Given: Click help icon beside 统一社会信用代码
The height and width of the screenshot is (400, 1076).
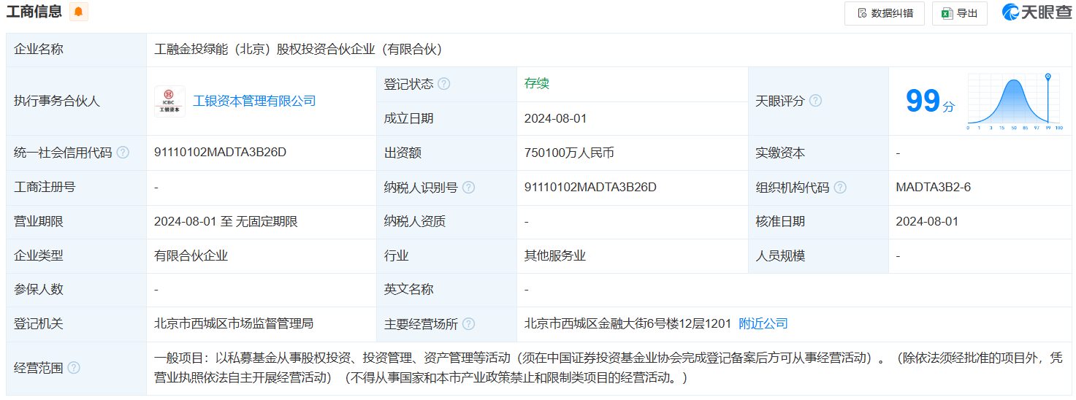Looking at the screenshot, I should (x=123, y=153).
